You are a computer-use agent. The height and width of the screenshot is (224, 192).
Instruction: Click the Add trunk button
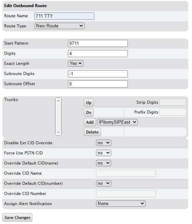tap(90, 122)
